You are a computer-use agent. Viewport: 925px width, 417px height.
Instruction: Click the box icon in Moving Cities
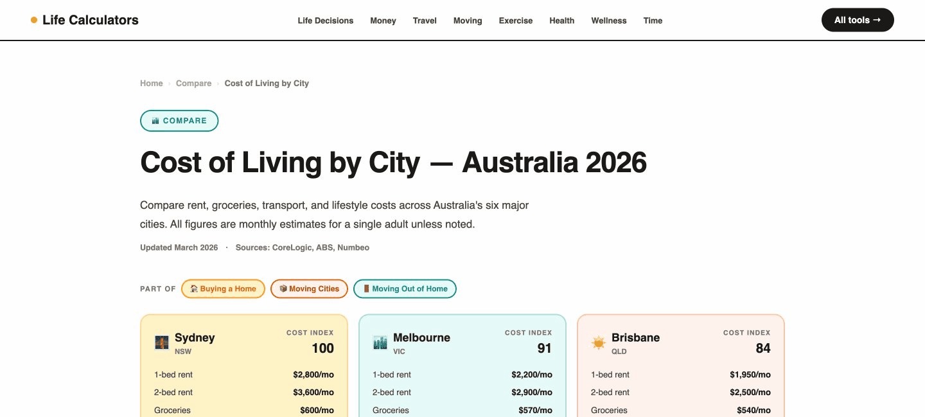[x=283, y=288]
